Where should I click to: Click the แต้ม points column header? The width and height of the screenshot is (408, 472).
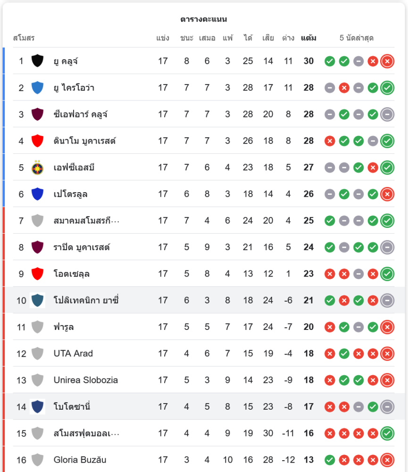308,38
